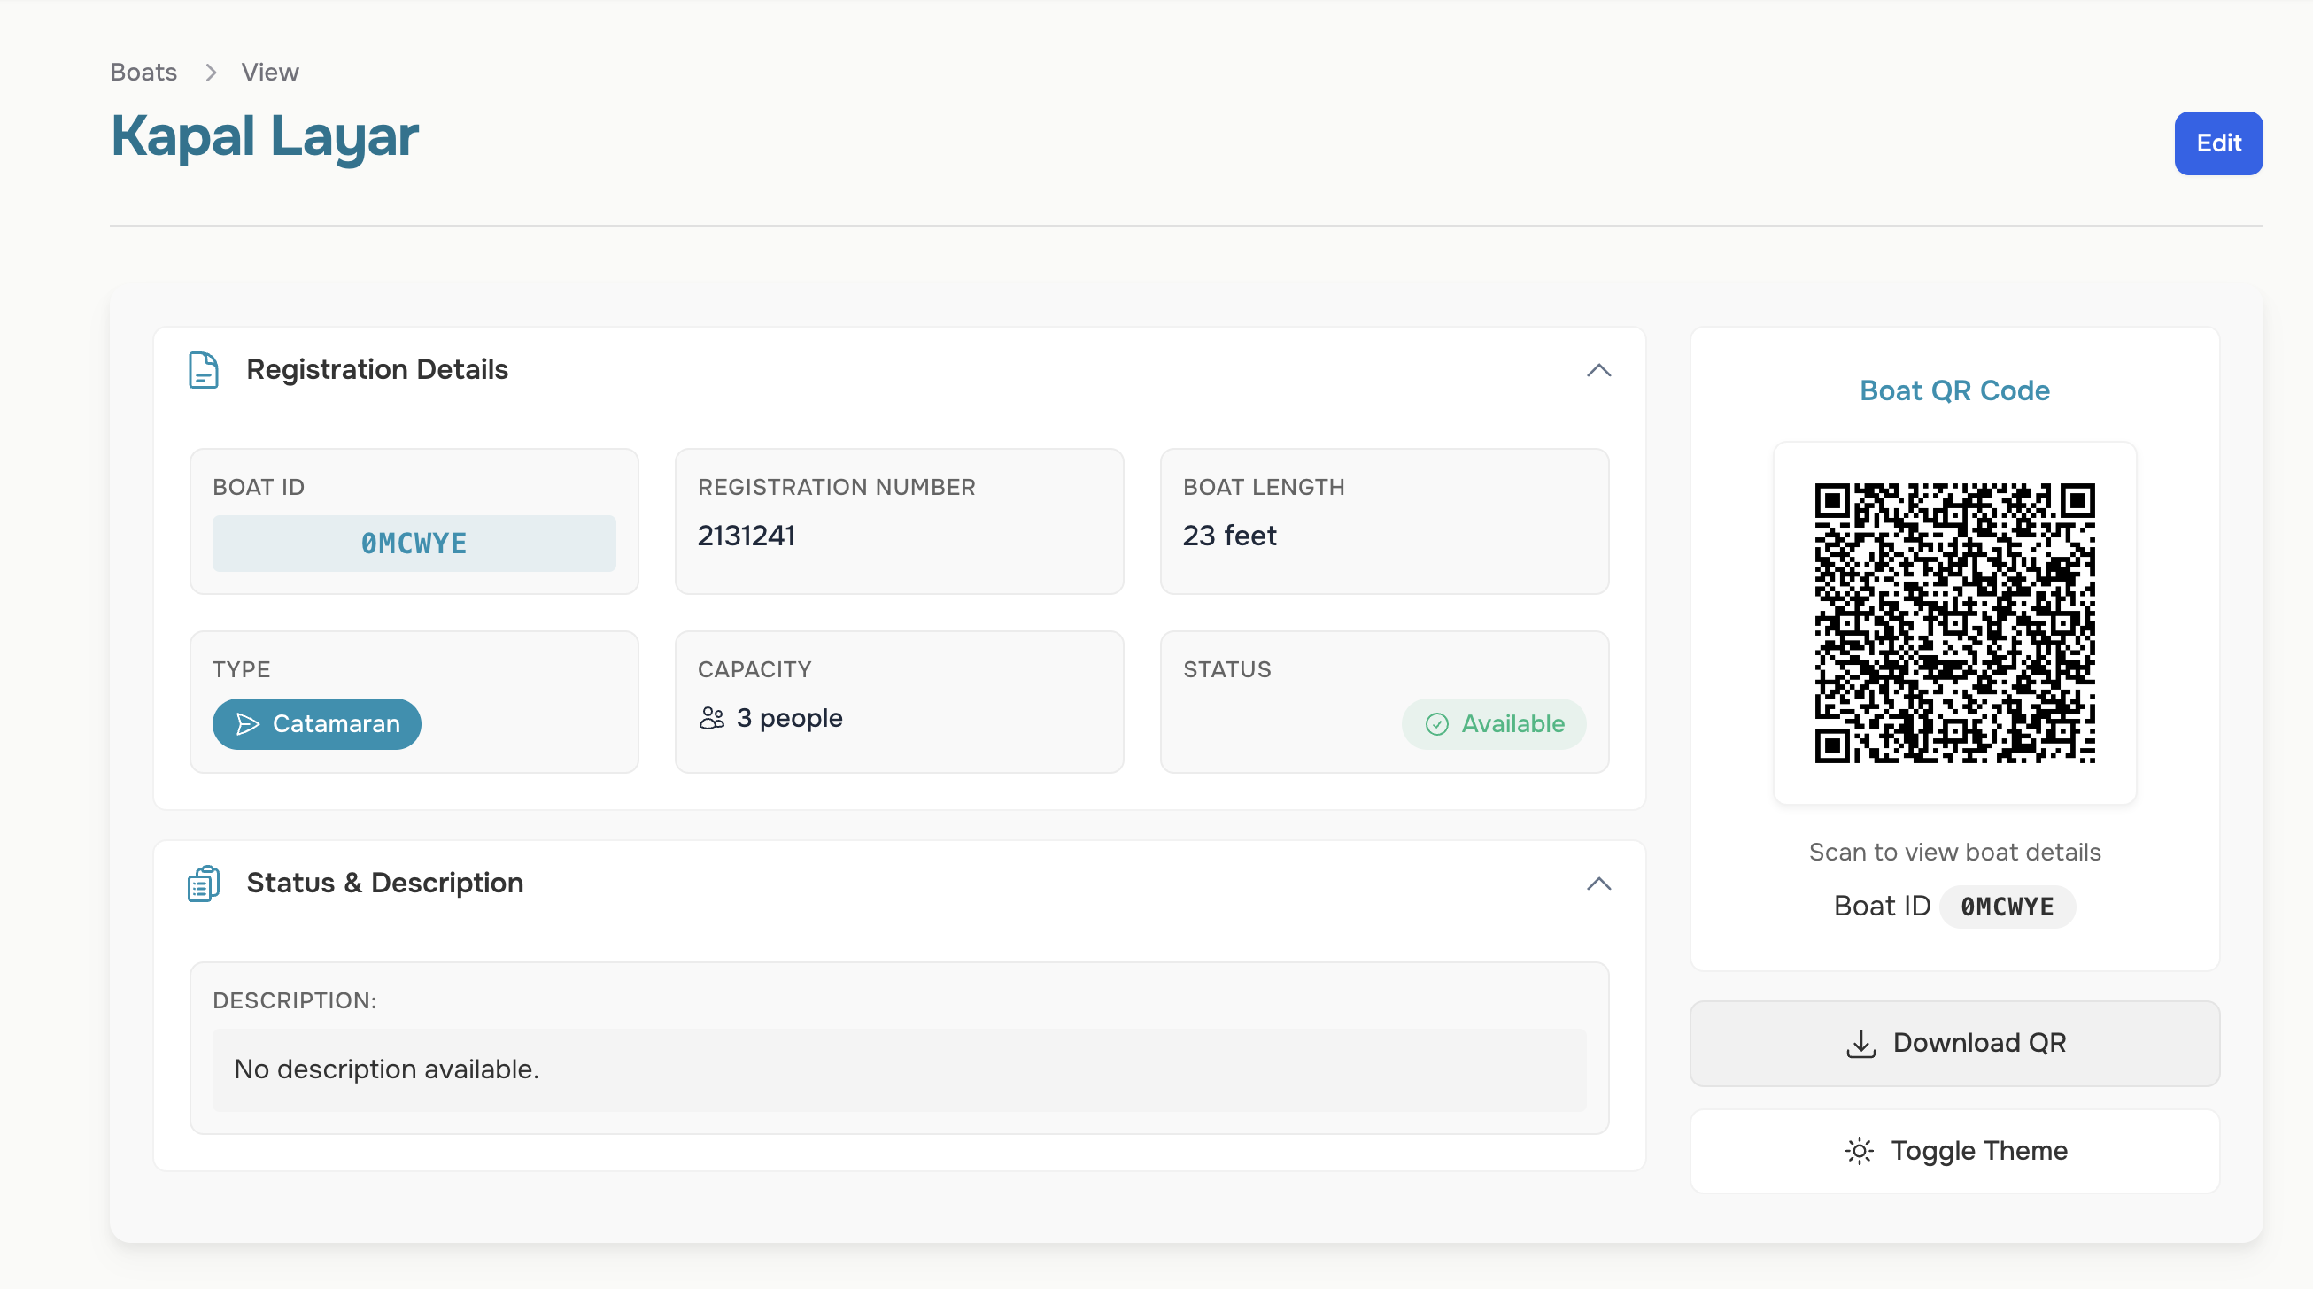Toggle the application theme
Image resolution: width=2313 pixels, height=1289 pixels.
click(1953, 1151)
